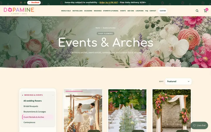211x132 pixels.
Task: Open the Occasions menu
Action: coord(88,11)
